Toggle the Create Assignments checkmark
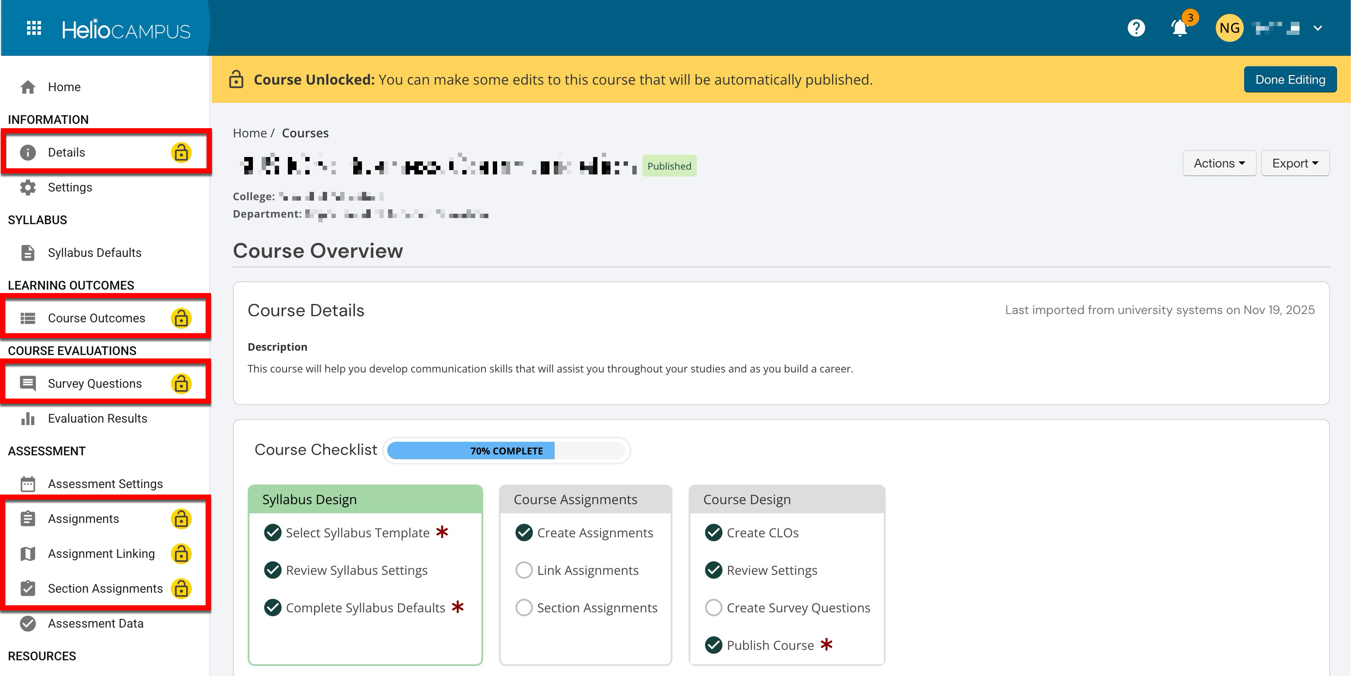 [523, 533]
